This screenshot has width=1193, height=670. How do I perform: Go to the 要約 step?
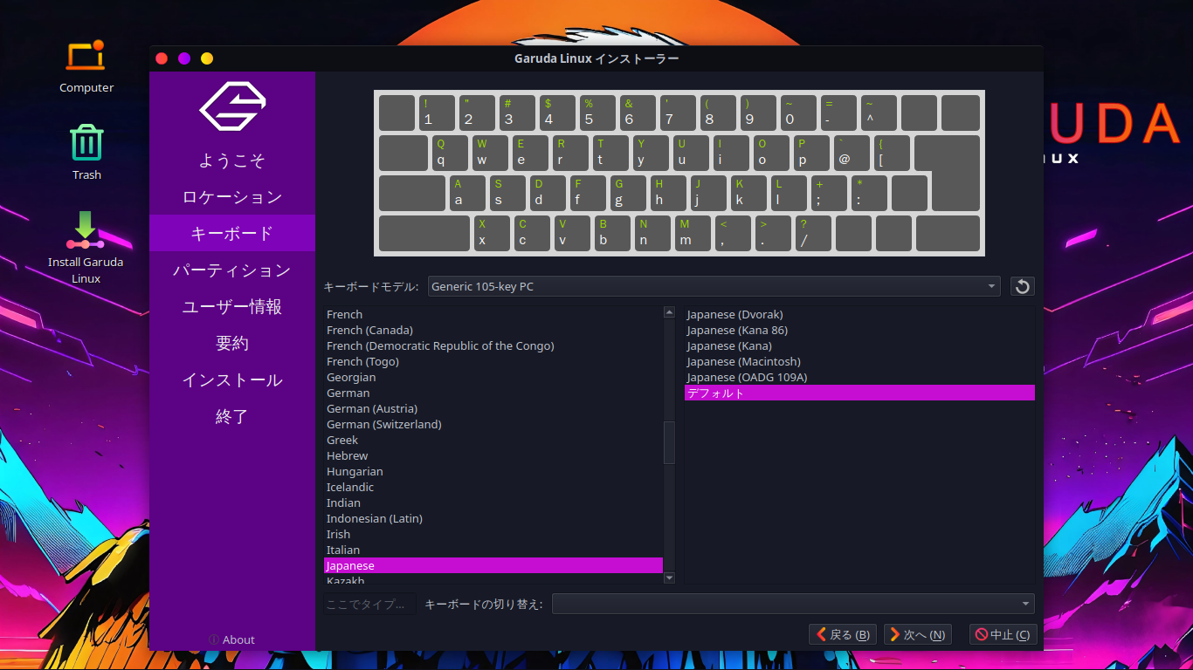(232, 344)
